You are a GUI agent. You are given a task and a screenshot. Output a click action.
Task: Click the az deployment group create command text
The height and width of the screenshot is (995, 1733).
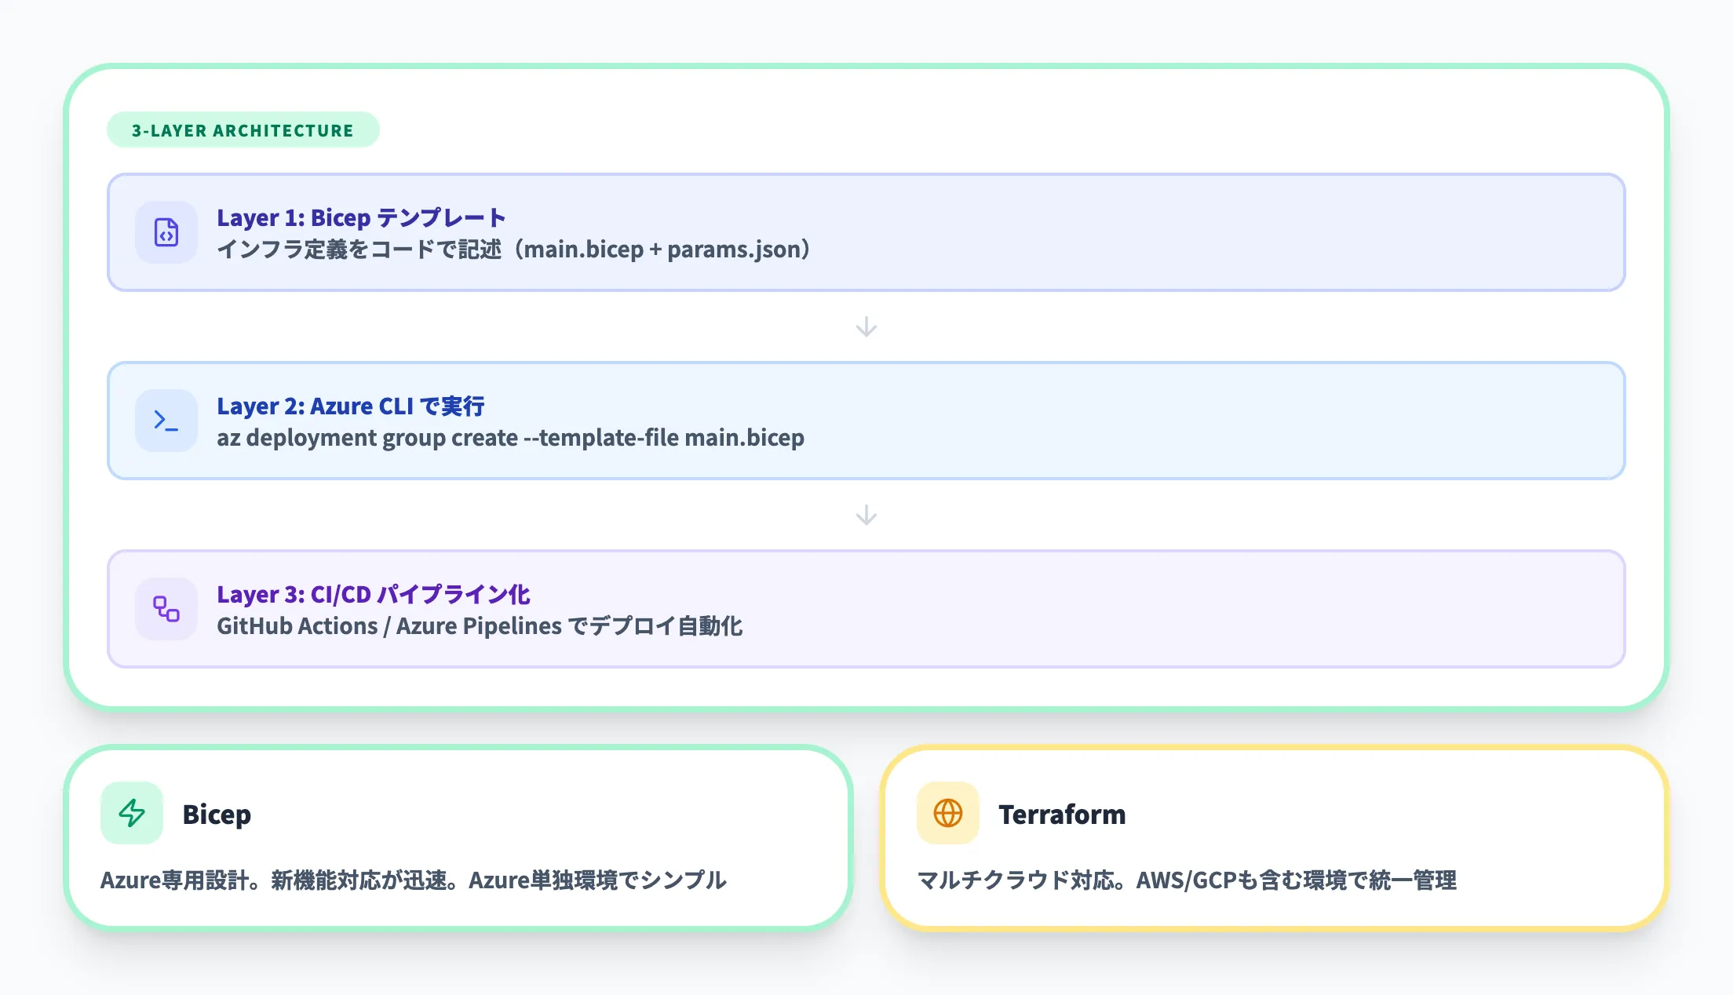click(x=512, y=438)
